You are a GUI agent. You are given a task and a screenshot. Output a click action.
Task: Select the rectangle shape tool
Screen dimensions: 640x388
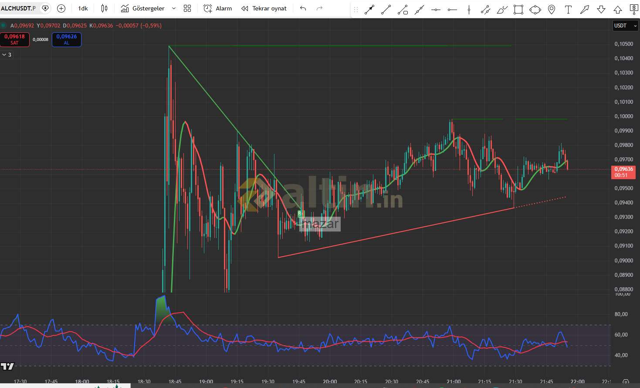pyautogui.click(x=518, y=10)
